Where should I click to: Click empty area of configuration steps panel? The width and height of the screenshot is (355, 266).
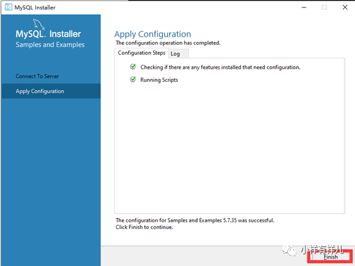pos(229,147)
